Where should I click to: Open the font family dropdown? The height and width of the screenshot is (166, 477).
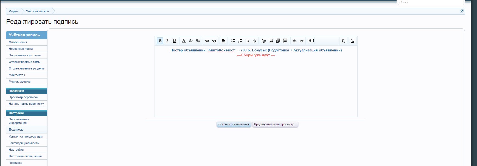(198, 41)
